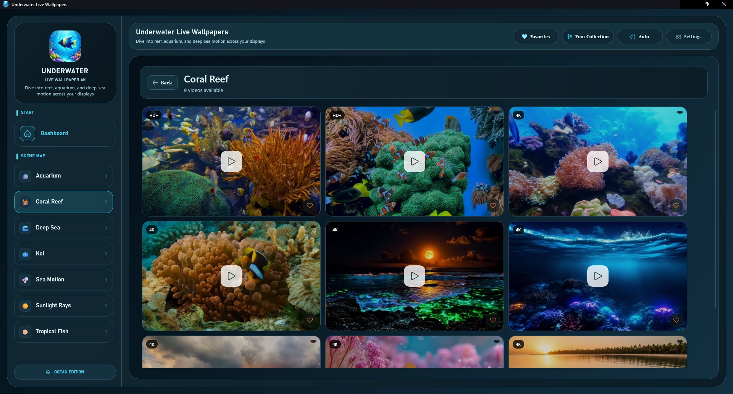Click the Koi fish icon
The height and width of the screenshot is (394, 733).
(x=25, y=254)
